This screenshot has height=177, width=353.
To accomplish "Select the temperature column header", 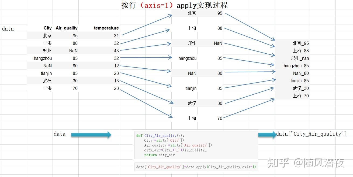I will 106,28.
